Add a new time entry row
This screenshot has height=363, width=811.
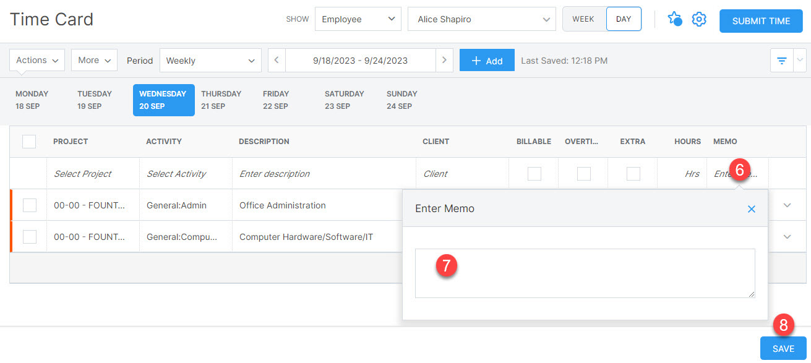[487, 60]
